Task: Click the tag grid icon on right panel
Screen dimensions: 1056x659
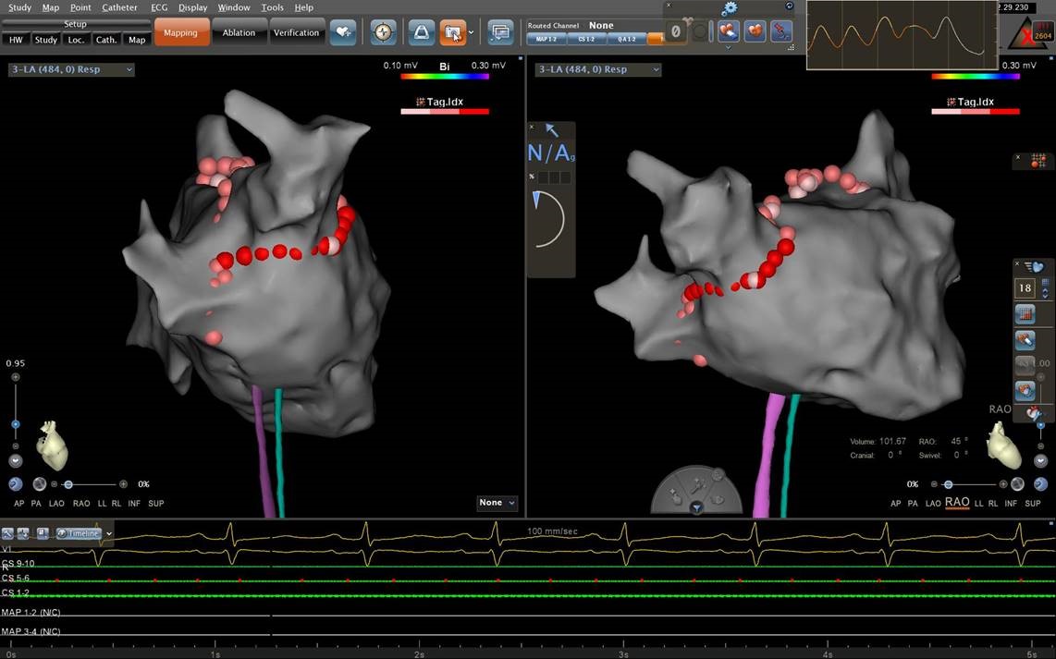Action: click(1038, 160)
